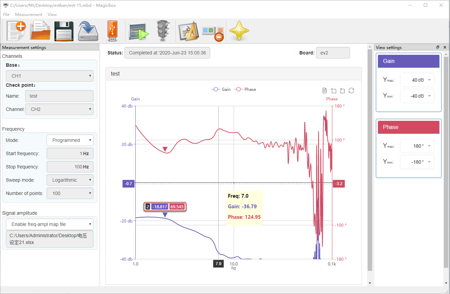Image resolution: width=450 pixels, height=294 pixels.
Task: Click main scrollbar down arrow
Action: click(x=370, y=283)
